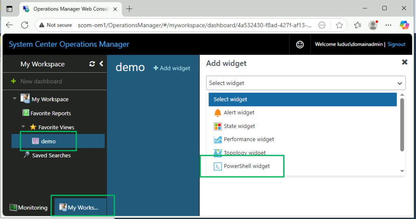Collapse the My Workspace tree node

15,99
